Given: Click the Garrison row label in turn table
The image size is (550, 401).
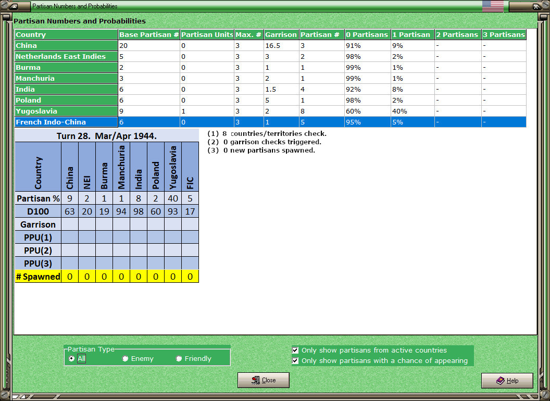Looking at the screenshot, I should [x=38, y=224].
